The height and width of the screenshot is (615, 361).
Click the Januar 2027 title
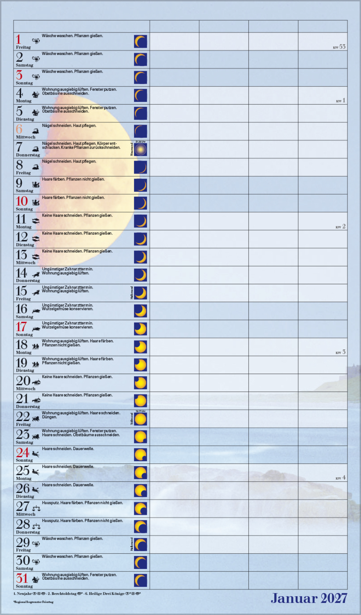(x=309, y=598)
